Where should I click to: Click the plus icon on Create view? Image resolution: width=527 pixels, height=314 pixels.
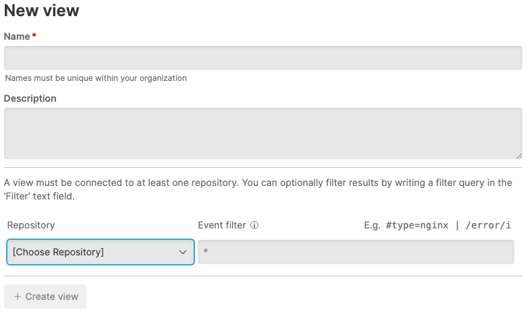point(18,296)
